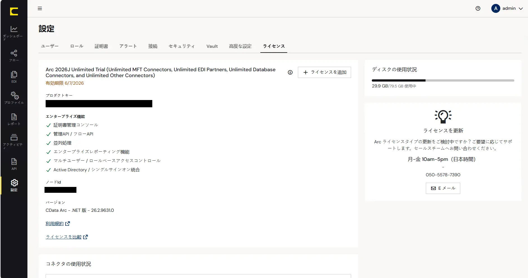Click the license info icon
This screenshot has height=278, width=528.
290,72
